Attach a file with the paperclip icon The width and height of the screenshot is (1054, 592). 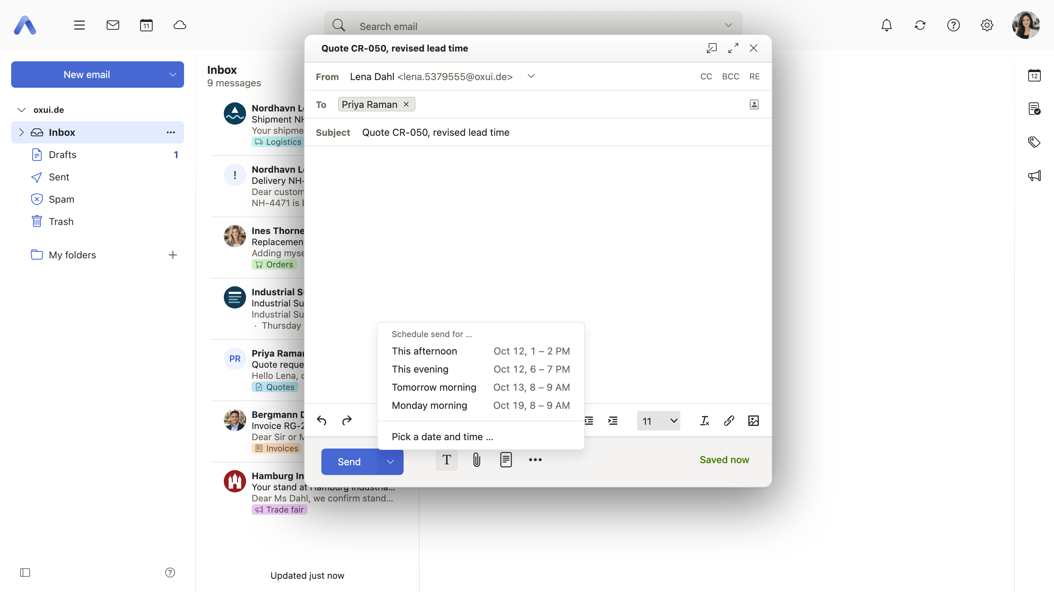(x=476, y=460)
